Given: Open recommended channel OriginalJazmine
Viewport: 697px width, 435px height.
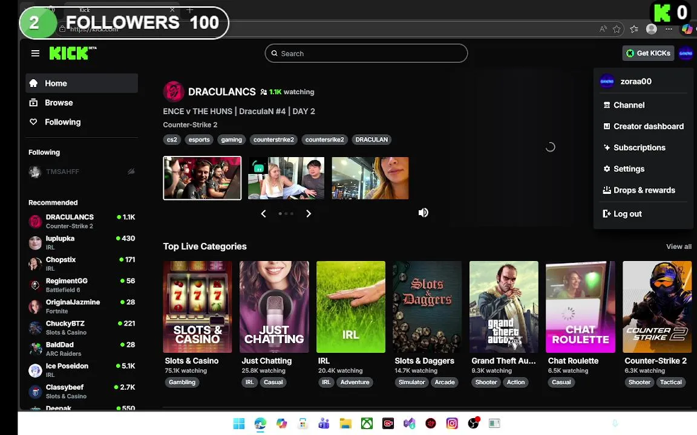Looking at the screenshot, I should coord(82,306).
